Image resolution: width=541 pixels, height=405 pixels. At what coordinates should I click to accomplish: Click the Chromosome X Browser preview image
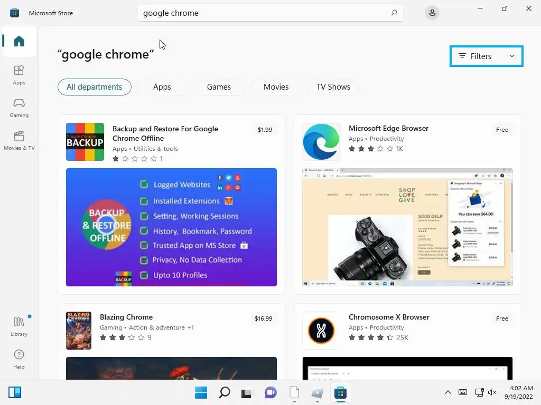[x=407, y=368]
